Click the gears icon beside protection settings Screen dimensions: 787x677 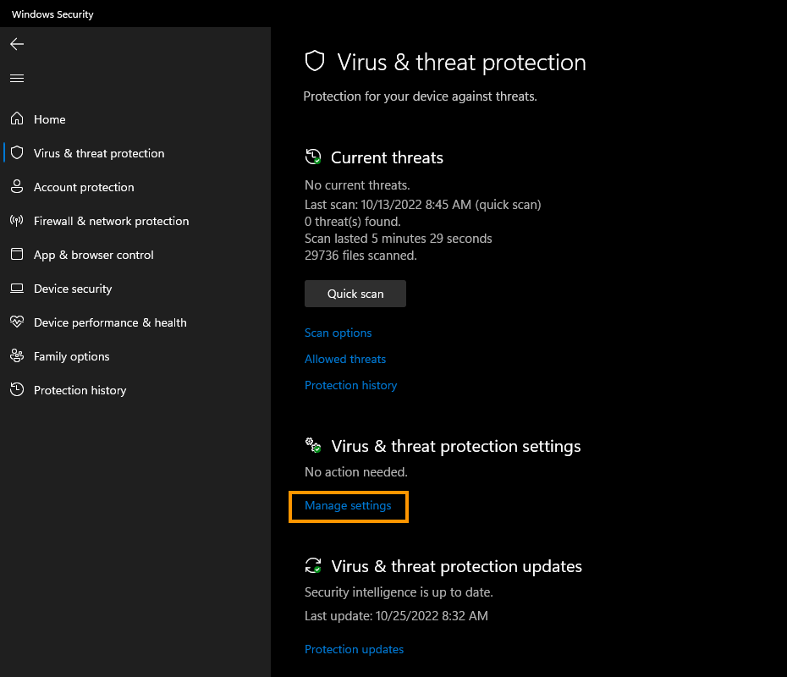313,445
